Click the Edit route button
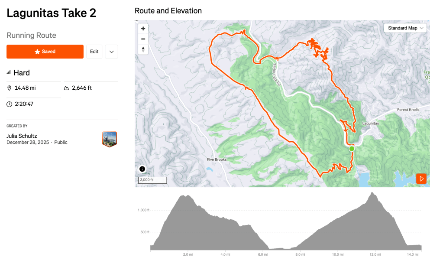Viewport: 443px width, 267px height. click(x=94, y=52)
